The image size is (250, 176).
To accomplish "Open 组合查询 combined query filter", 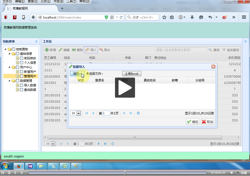I will (x=224, y=50).
